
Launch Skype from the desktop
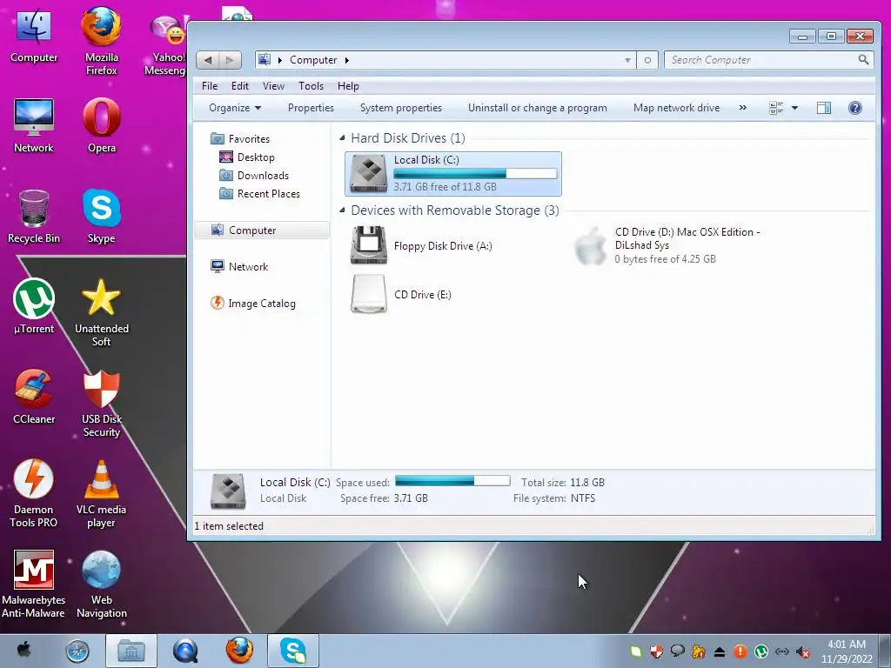pos(101,217)
